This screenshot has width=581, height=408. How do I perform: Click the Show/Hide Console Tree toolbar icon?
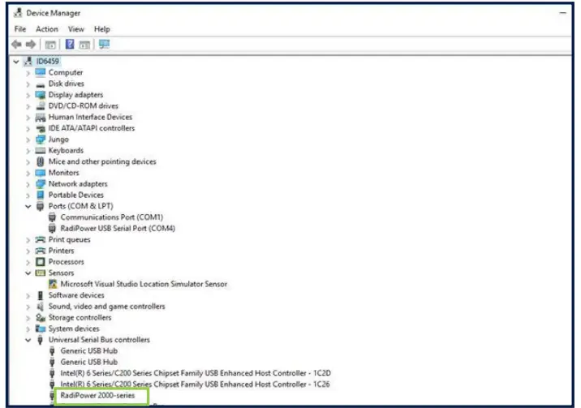click(50, 45)
